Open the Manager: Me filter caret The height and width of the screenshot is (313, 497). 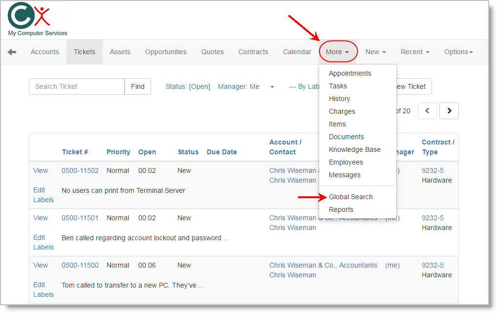pyautogui.click(x=272, y=87)
